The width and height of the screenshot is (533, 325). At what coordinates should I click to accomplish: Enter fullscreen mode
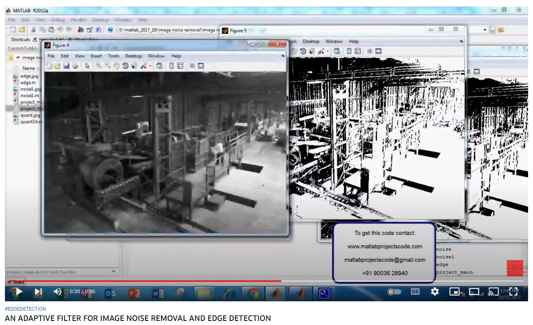[513, 292]
